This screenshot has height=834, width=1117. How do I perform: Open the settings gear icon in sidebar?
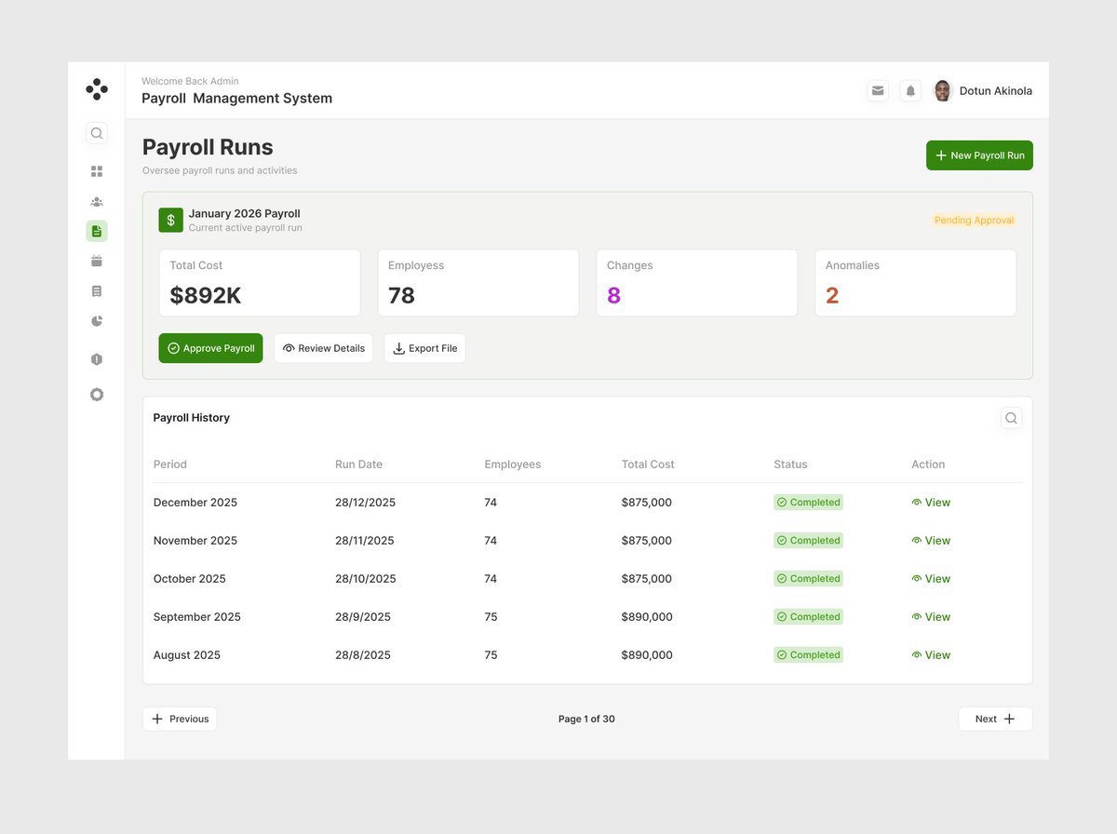coord(97,395)
